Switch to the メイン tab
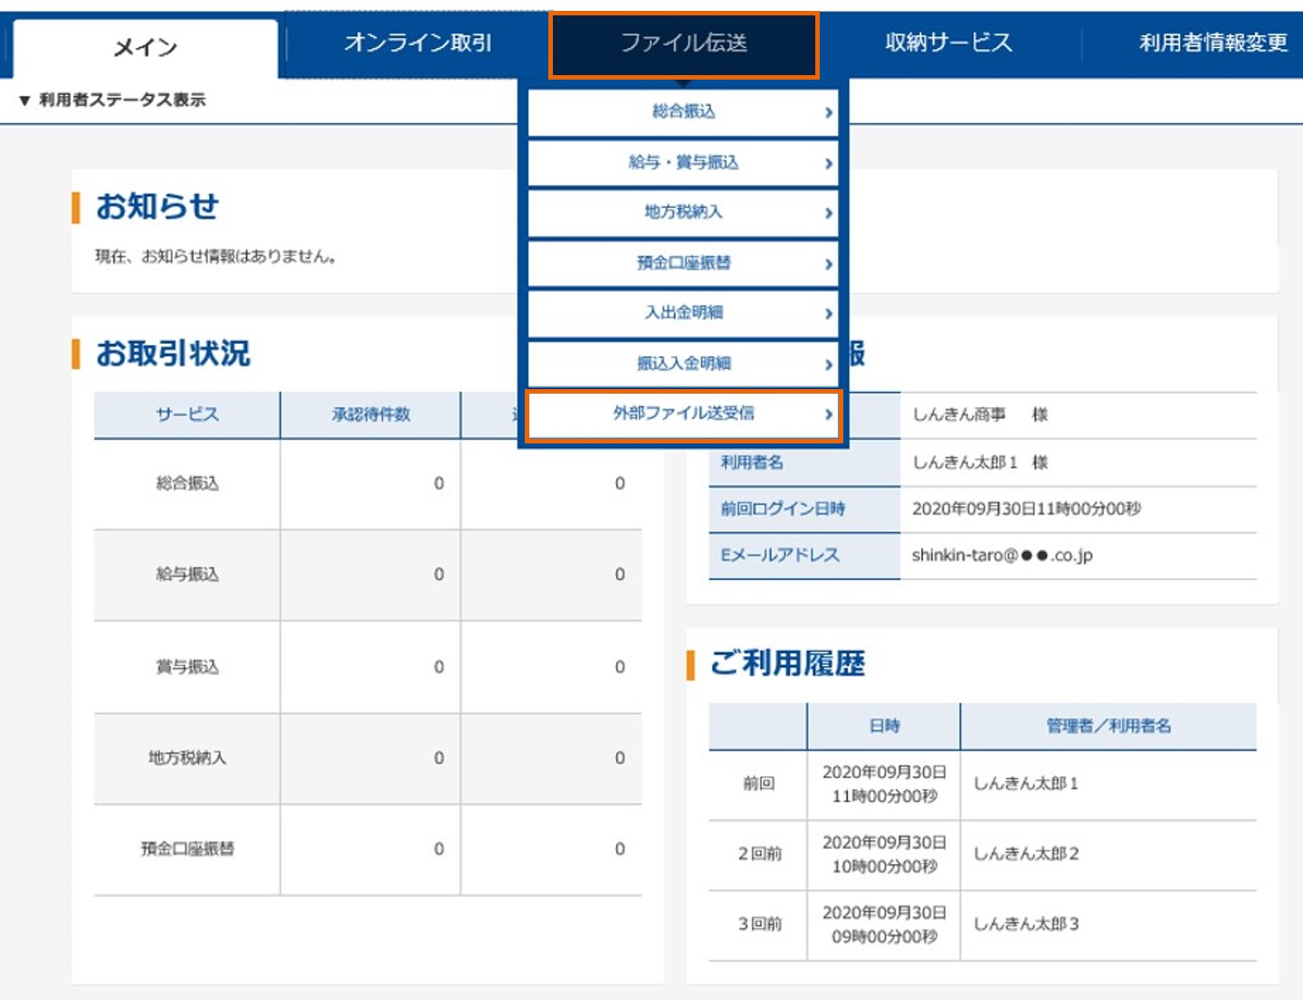 pos(146,48)
